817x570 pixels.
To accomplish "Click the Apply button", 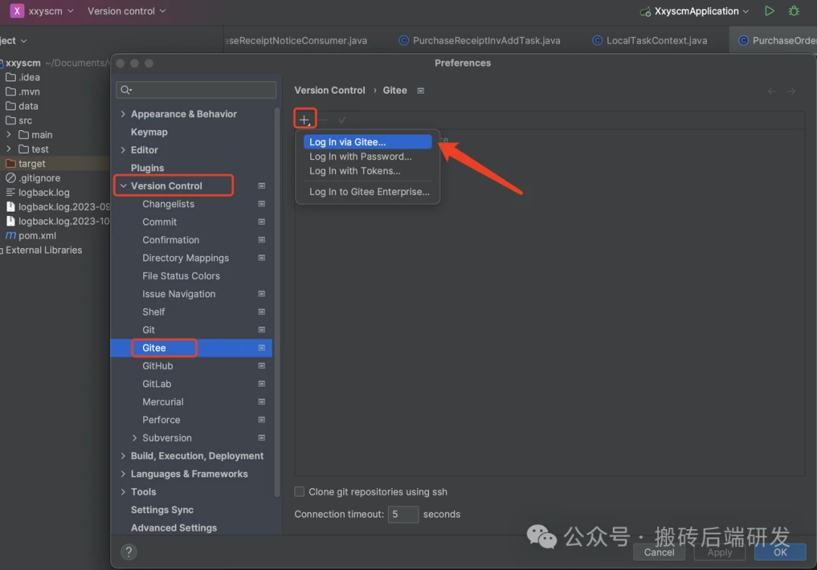I will click(x=719, y=553).
